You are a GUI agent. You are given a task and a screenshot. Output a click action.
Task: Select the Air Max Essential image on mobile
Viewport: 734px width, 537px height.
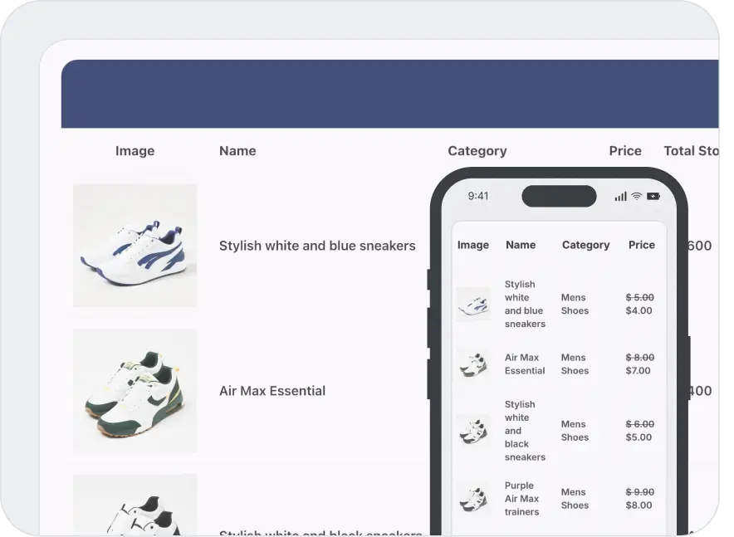tap(473, 364)
